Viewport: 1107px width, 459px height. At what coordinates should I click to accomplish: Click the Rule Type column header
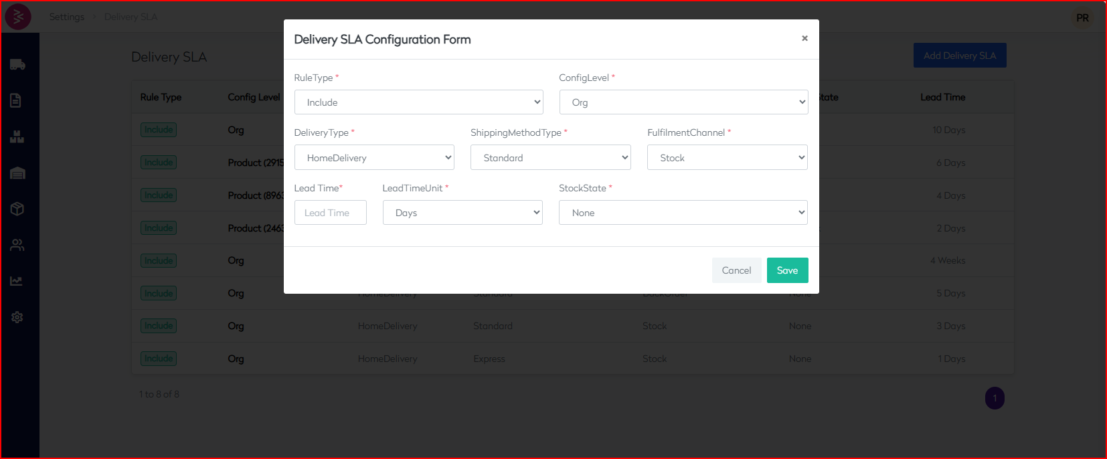click(161, 97)
